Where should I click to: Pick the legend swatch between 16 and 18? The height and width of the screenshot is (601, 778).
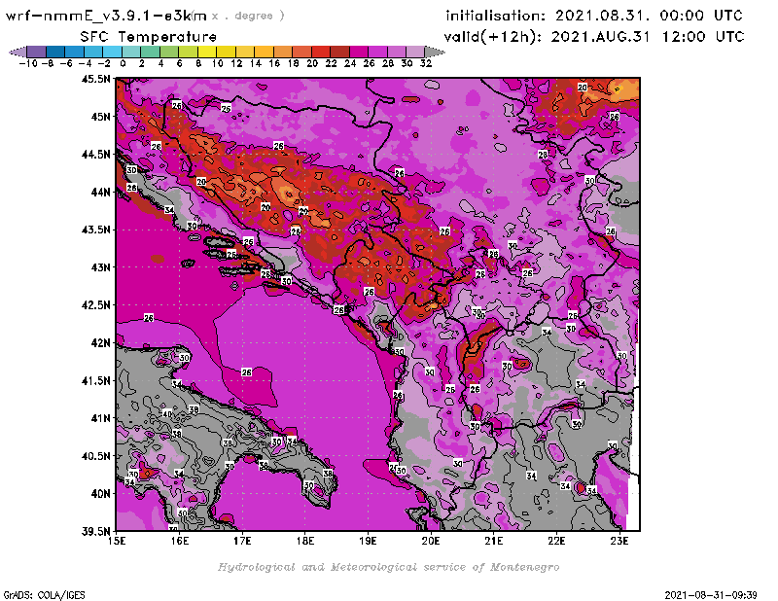tap(282, 52)
